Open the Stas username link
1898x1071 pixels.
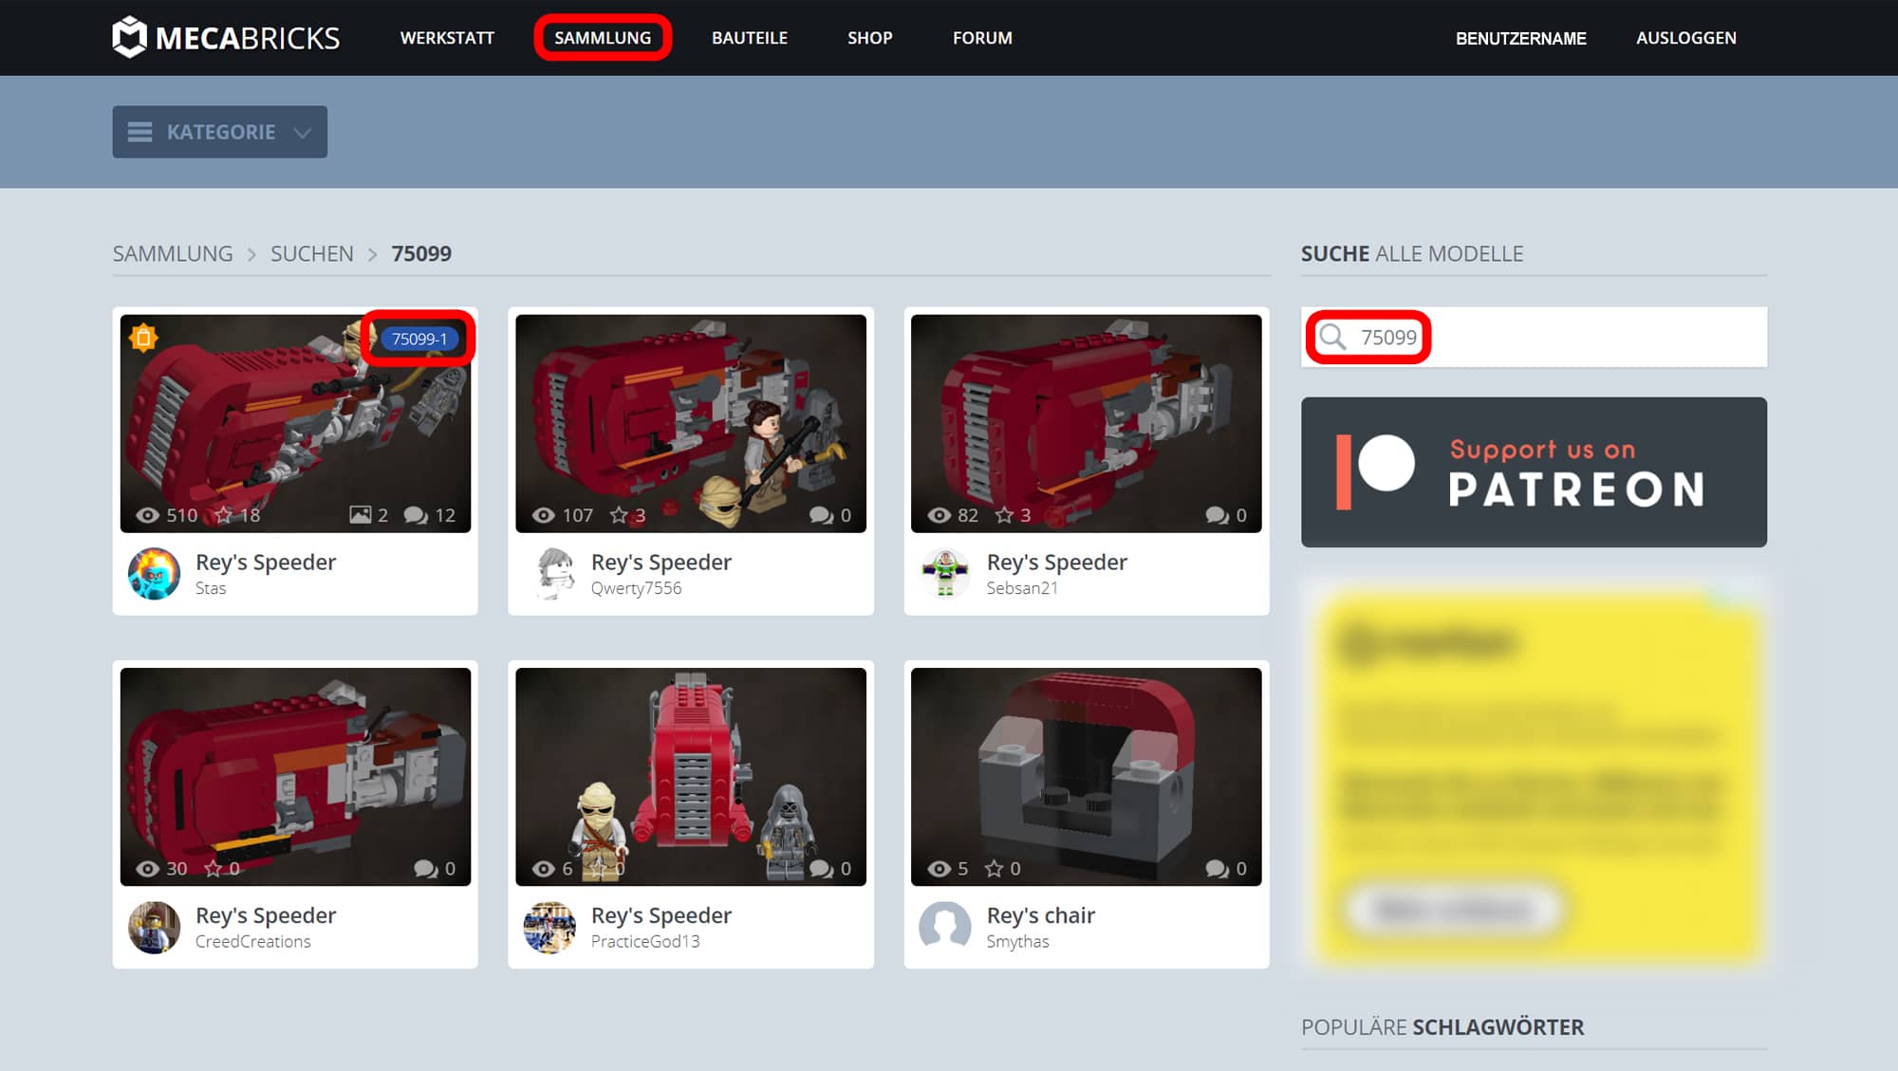[211, 588]
